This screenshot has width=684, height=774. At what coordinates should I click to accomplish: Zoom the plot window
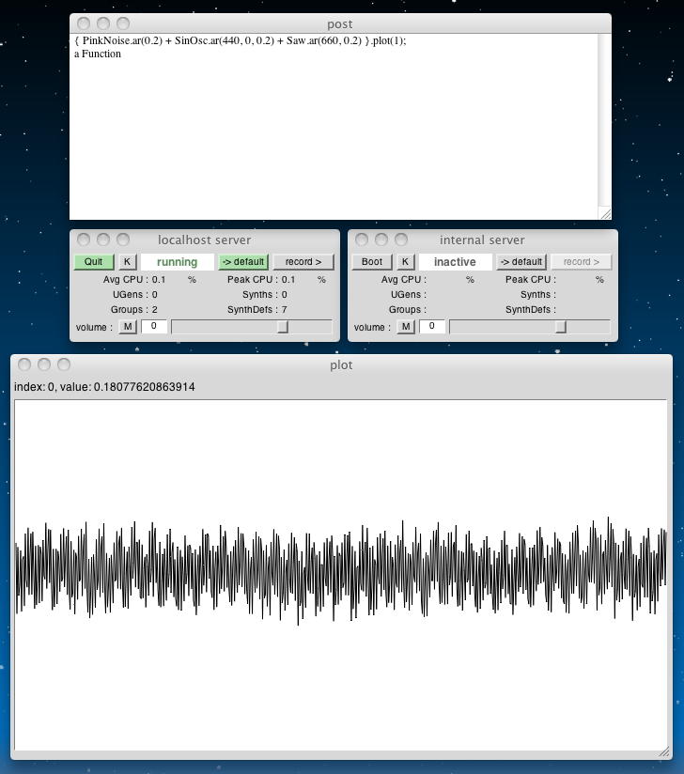point(64,364)
